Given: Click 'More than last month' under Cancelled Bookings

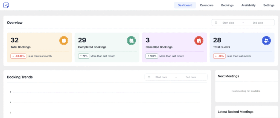Looking at the screenshot, I should click(x=172, y=56).
